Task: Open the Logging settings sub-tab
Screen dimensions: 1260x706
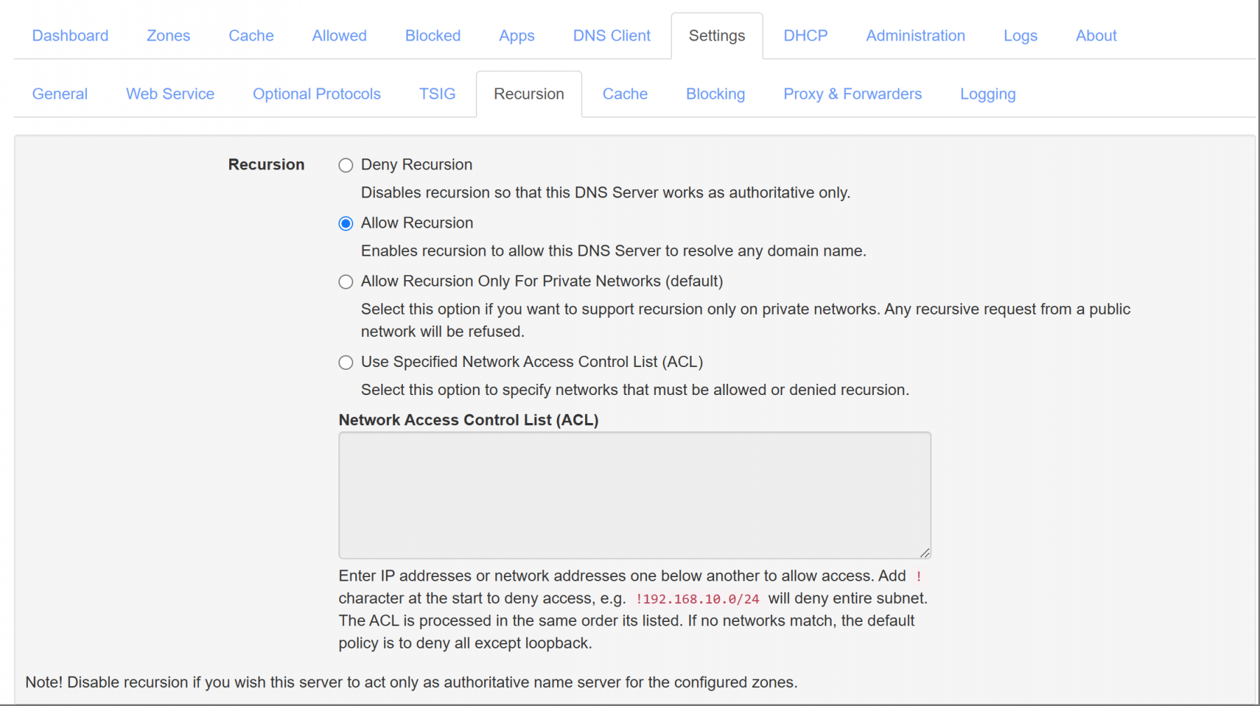Action: 987,93
